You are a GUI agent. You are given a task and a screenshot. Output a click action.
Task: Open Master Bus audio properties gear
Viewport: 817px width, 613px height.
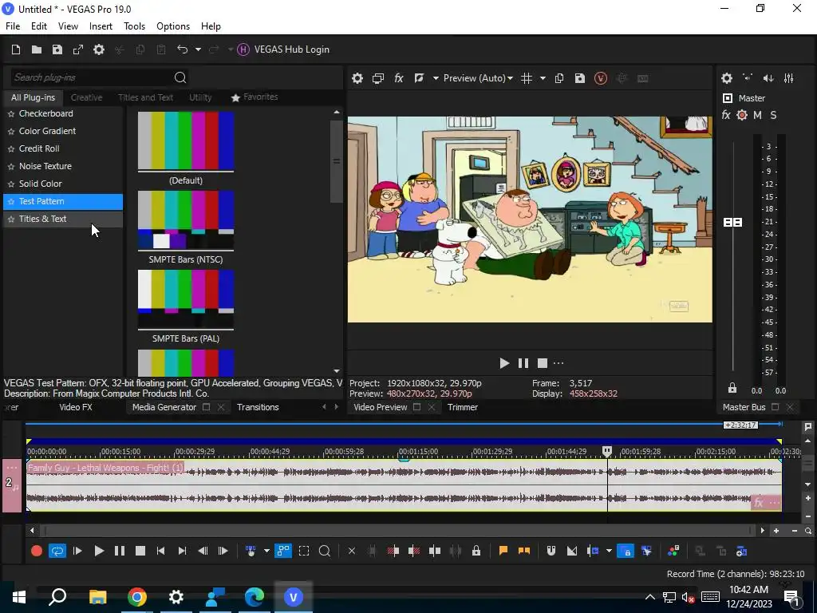tap(727, 79)
